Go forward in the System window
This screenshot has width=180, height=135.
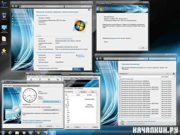(x=16, y=7)
